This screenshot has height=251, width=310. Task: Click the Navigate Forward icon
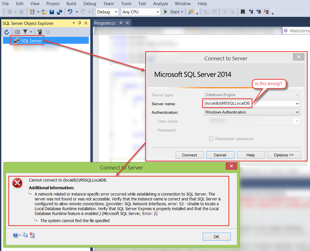(21, 12)
